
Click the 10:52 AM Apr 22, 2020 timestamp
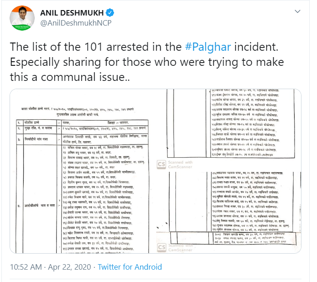[51, 267]
